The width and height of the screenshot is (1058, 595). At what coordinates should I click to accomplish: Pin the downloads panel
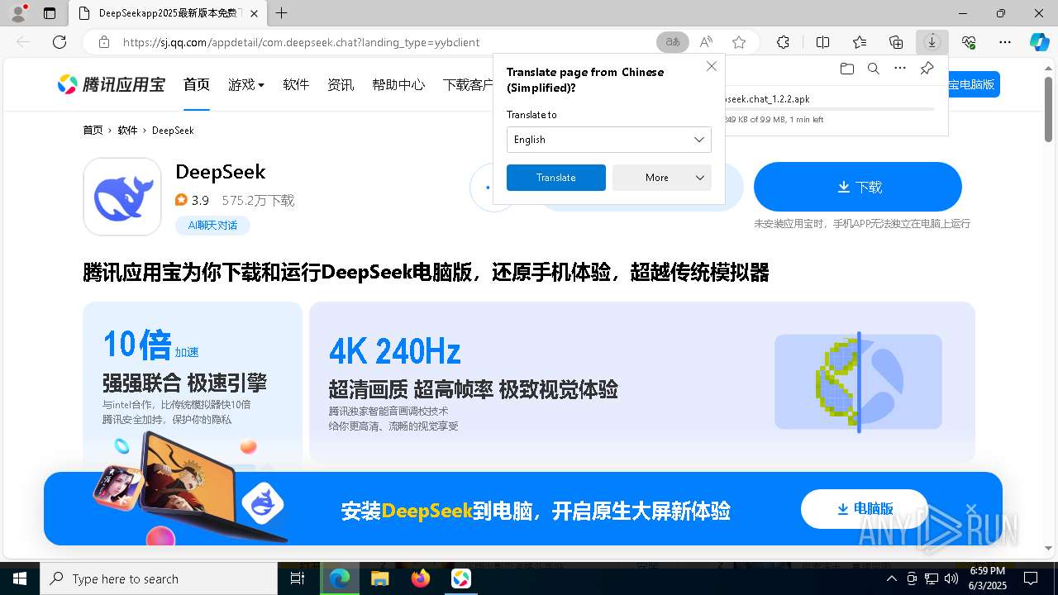(927, 69)
